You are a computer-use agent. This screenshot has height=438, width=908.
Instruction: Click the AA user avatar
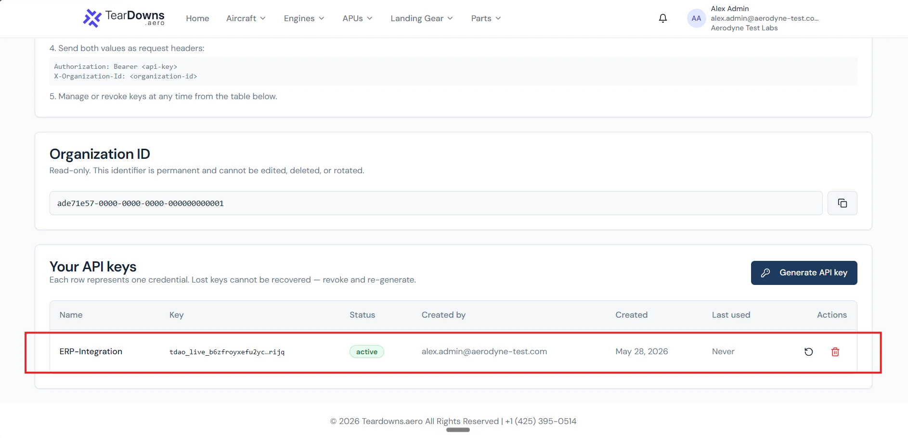[x=696, y=18]
